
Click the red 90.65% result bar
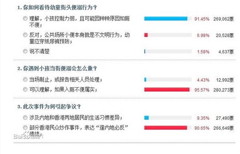166,127
